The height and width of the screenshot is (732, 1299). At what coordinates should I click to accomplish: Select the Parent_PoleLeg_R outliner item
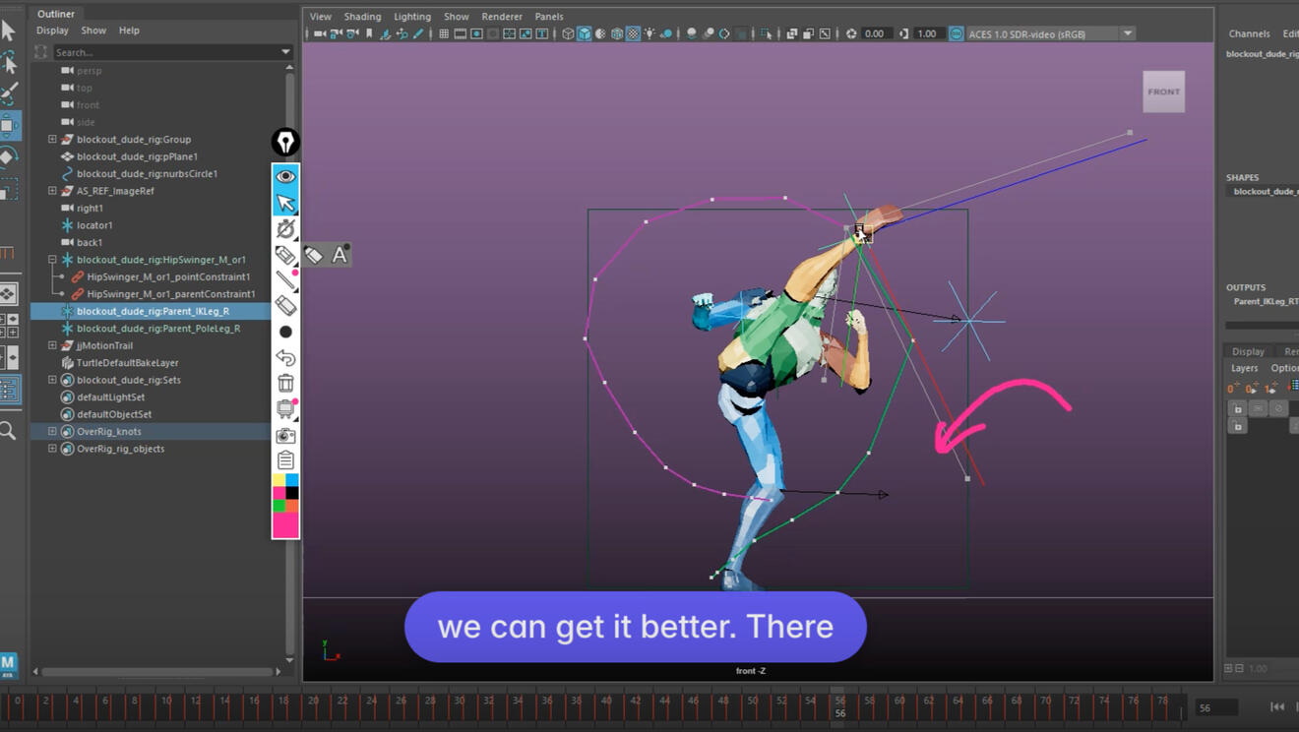pos(157,329)
